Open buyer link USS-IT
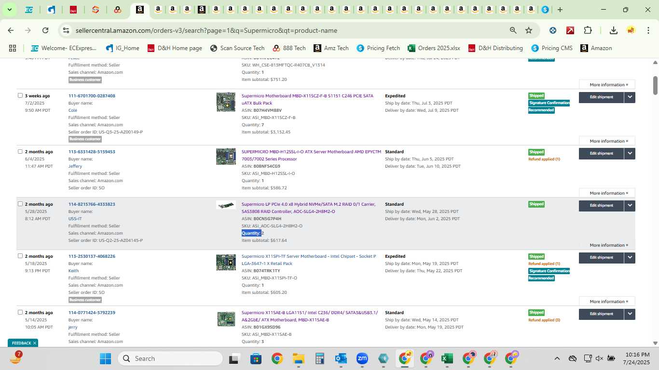The height and width of the screenshot is (370, 659). [x=75, y=219]
